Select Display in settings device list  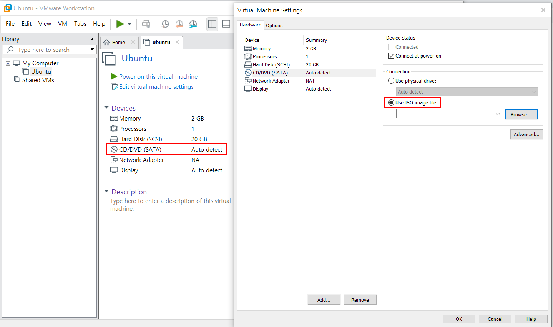coord(310,89)
